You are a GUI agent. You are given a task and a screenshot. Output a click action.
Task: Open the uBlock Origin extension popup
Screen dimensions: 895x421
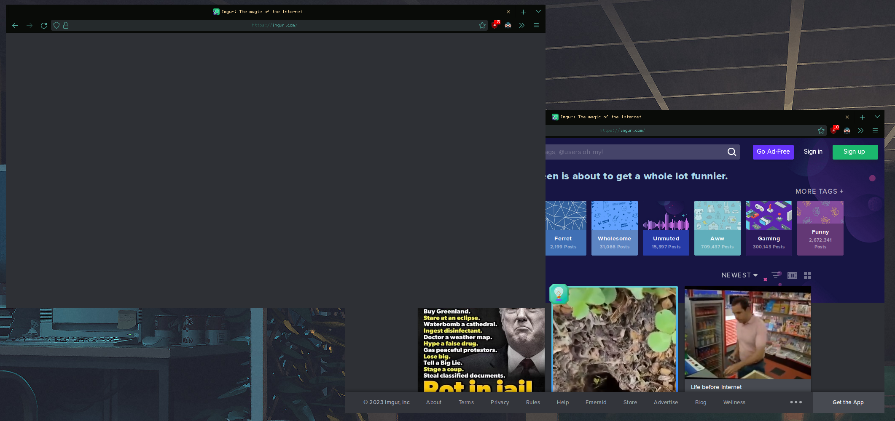494,25
